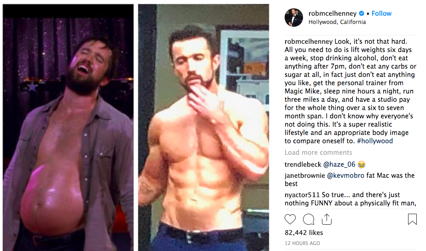Open the @kevmobro mention
426x251 pixels.
(345, 175)
